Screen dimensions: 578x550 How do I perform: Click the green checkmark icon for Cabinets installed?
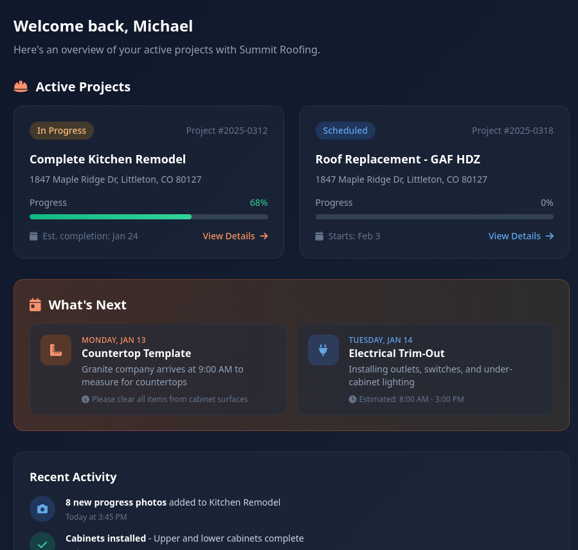point(42,544)
